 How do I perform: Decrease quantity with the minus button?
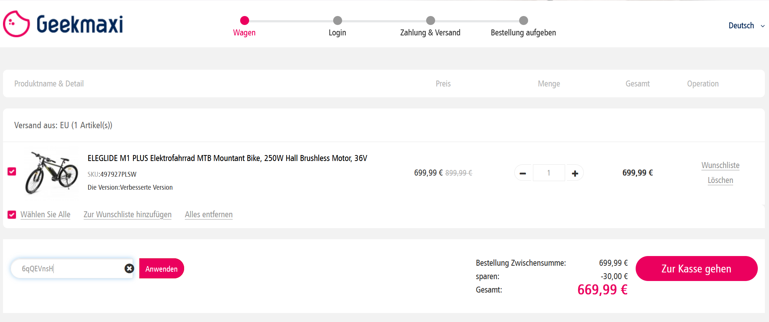523,173
